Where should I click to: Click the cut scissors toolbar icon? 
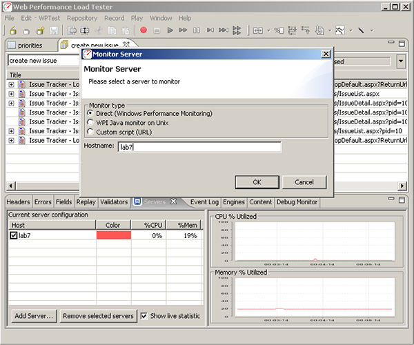pos(99,30)
